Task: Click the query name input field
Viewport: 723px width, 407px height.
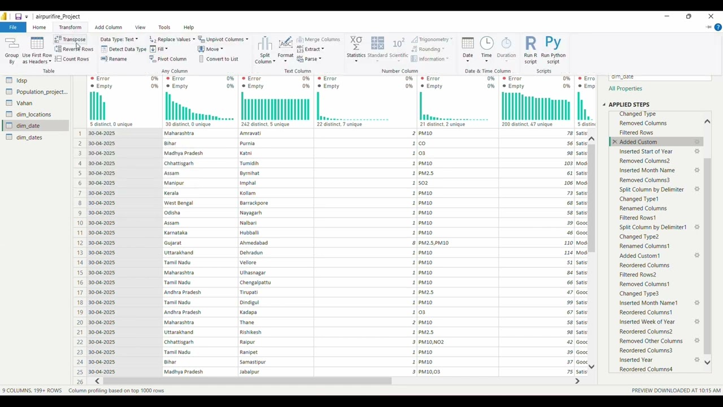Action: point(660,77)
